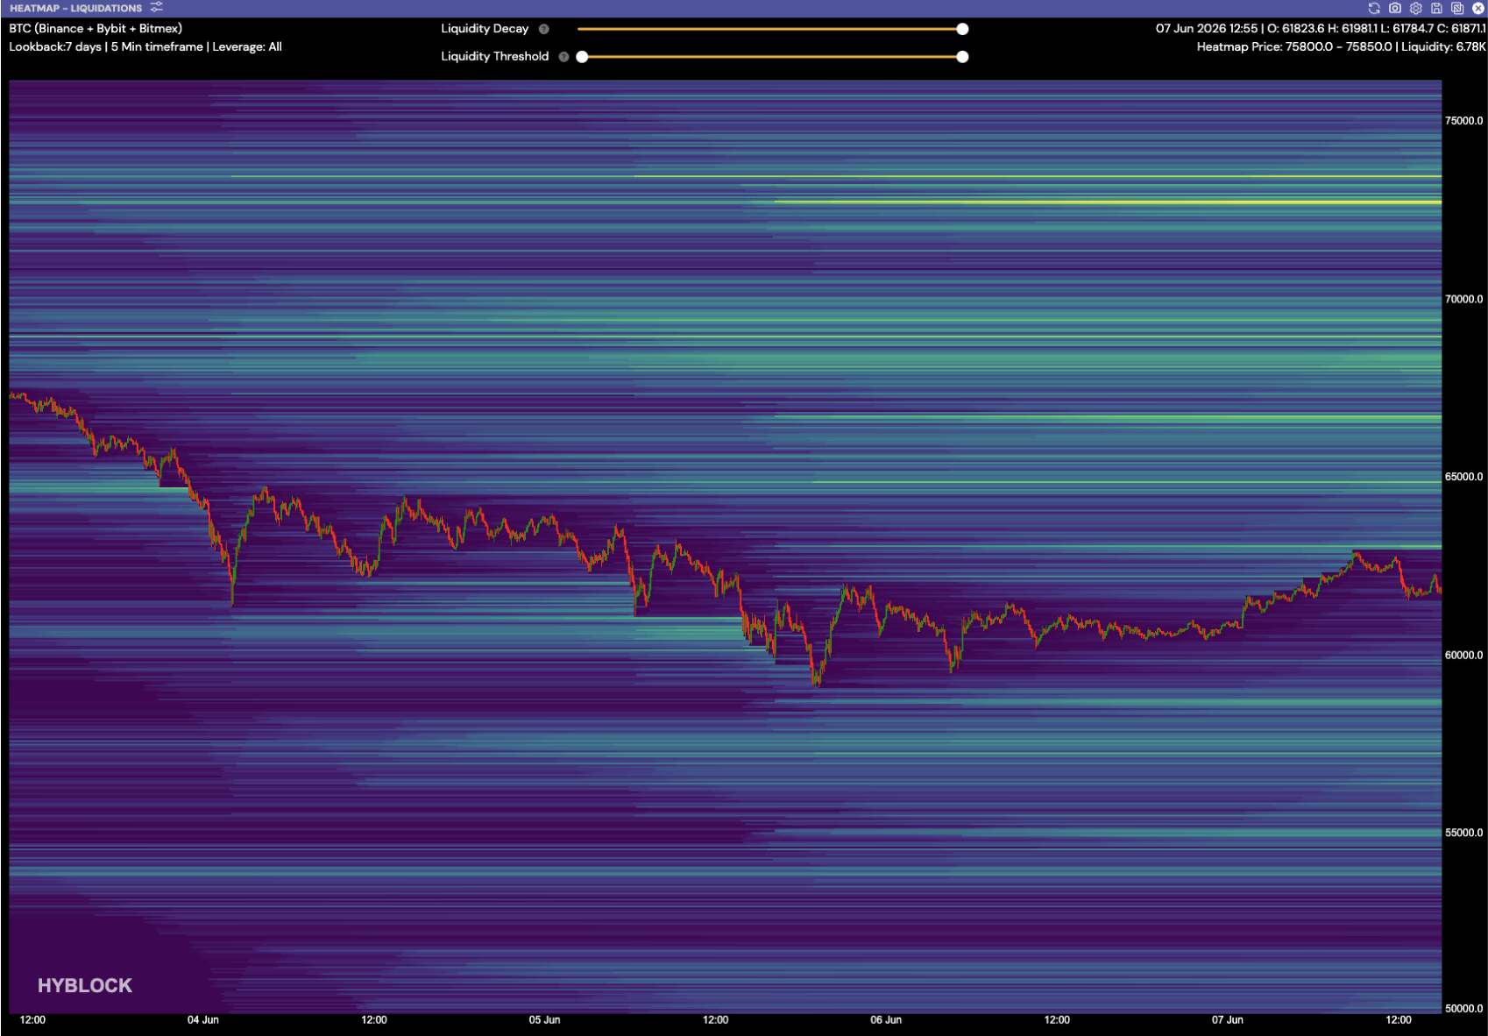The height and width of the screenshot is (1036, 1488).
Task: Show help for Liquidity Threshold
Action: click(x=564, y=57)
